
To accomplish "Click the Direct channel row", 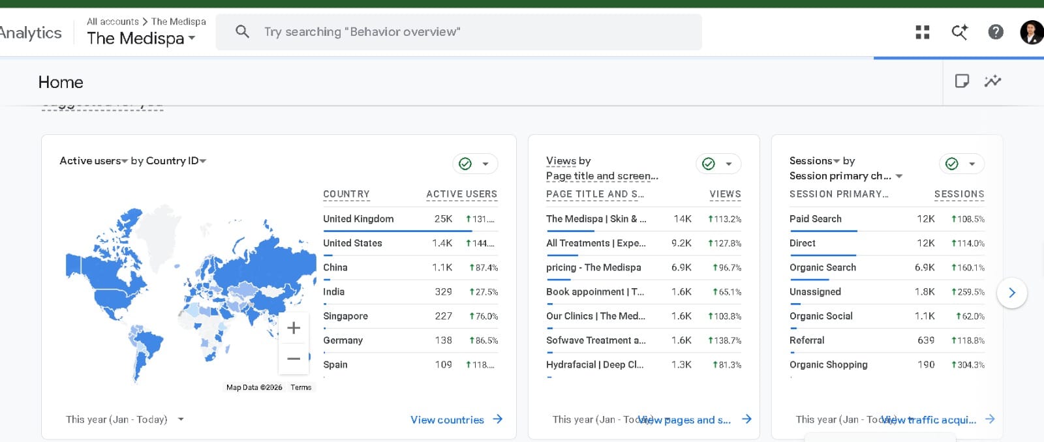I will click(x=887, y=243).
